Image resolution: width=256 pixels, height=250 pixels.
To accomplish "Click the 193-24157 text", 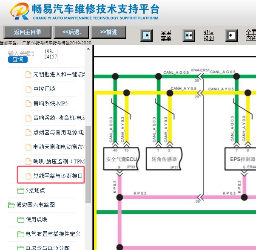I will coord(50,54).
